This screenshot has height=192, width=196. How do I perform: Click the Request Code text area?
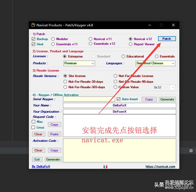(x=119, y=126)
